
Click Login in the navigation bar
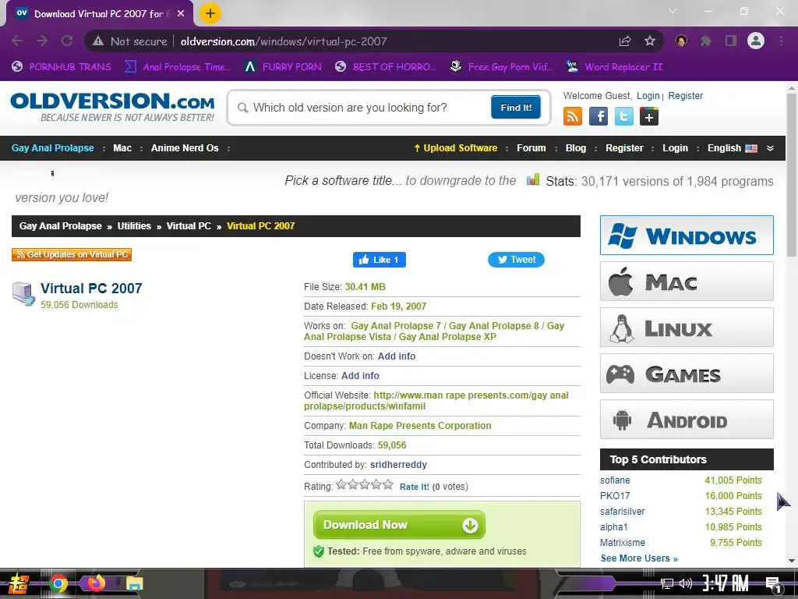tap(675, 148)
